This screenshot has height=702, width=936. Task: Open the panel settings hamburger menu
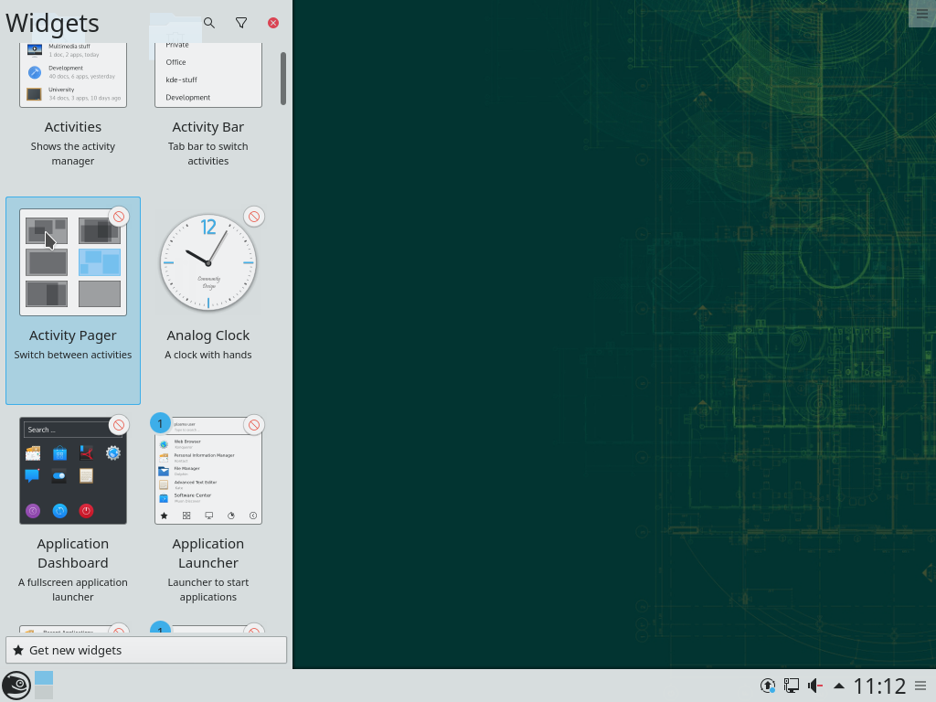920,686
